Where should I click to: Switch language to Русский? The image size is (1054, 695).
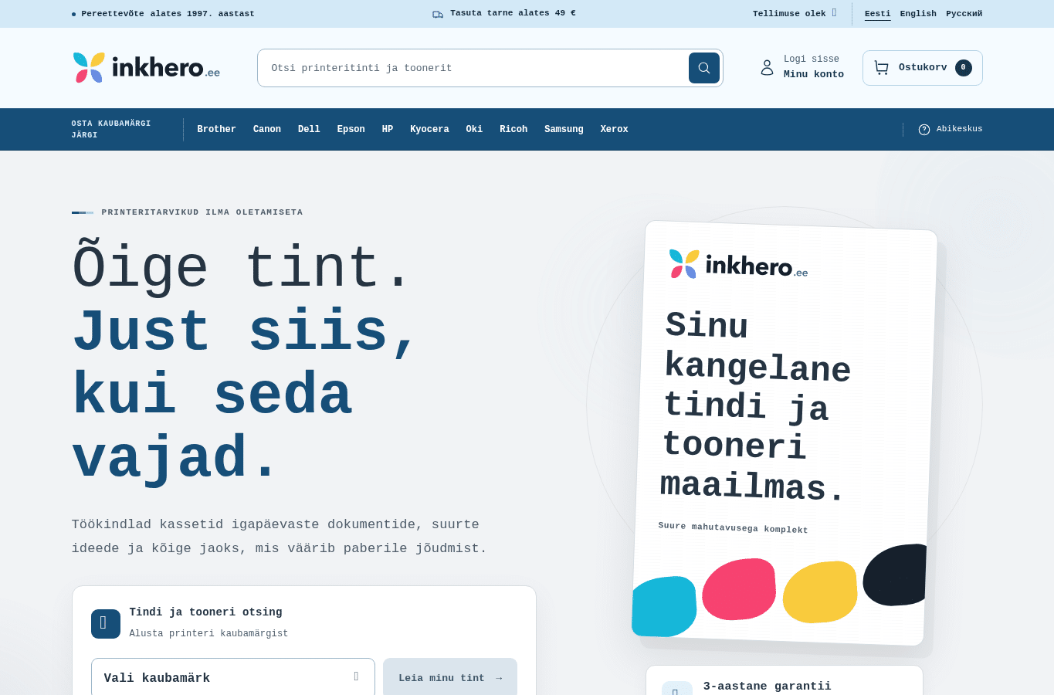(964, 14)
